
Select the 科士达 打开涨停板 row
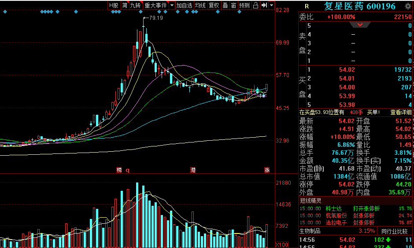pos(356,209)
